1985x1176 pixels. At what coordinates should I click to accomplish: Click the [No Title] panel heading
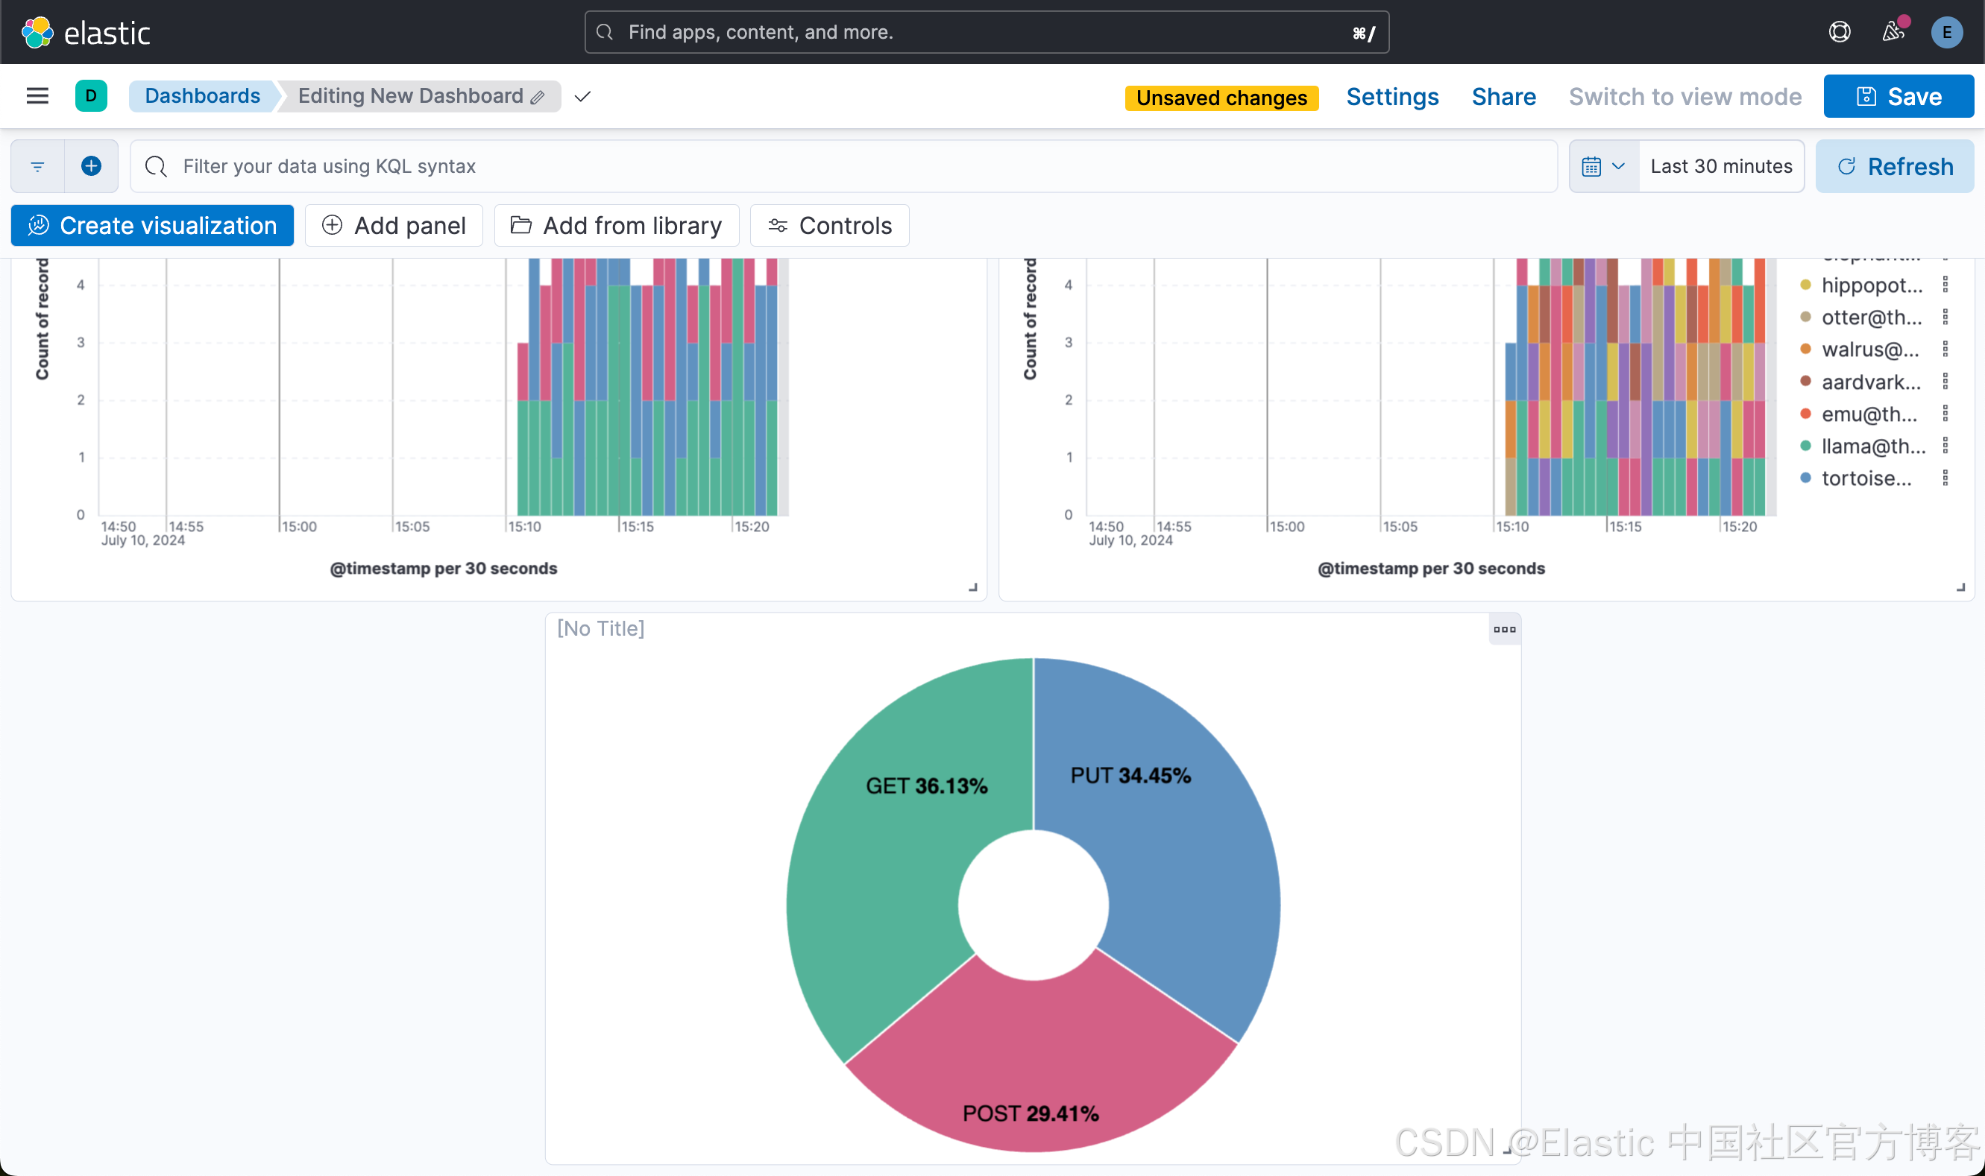[x=600, y=628]
